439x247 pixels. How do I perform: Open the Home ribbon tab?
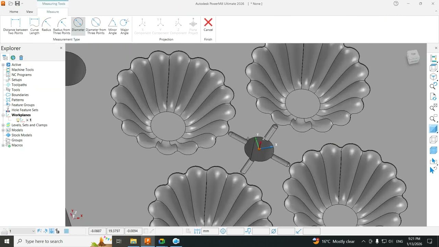[14, 12]
